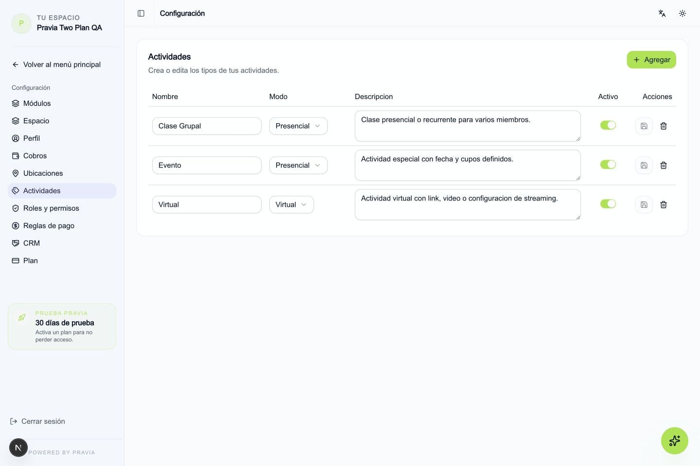The width and height of the screenshot is (700, 466).
Task: Toggle the sidebar panel icon
Action: pyautogui.click(x=141, y=14)
